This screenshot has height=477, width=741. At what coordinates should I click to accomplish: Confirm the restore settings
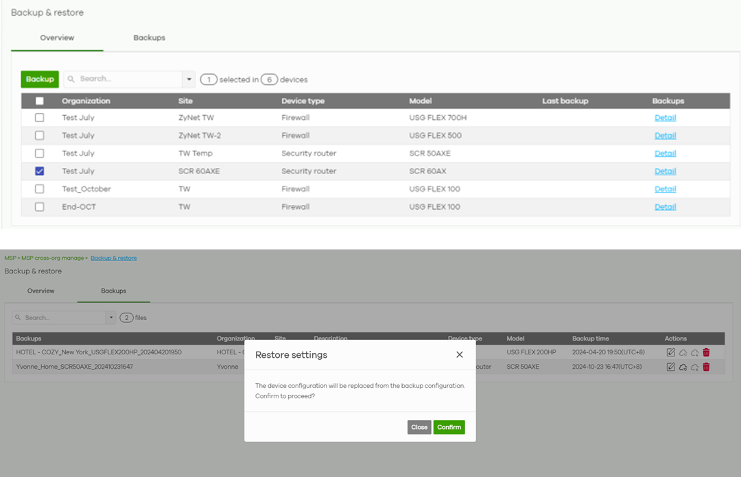tap(449, 428)
